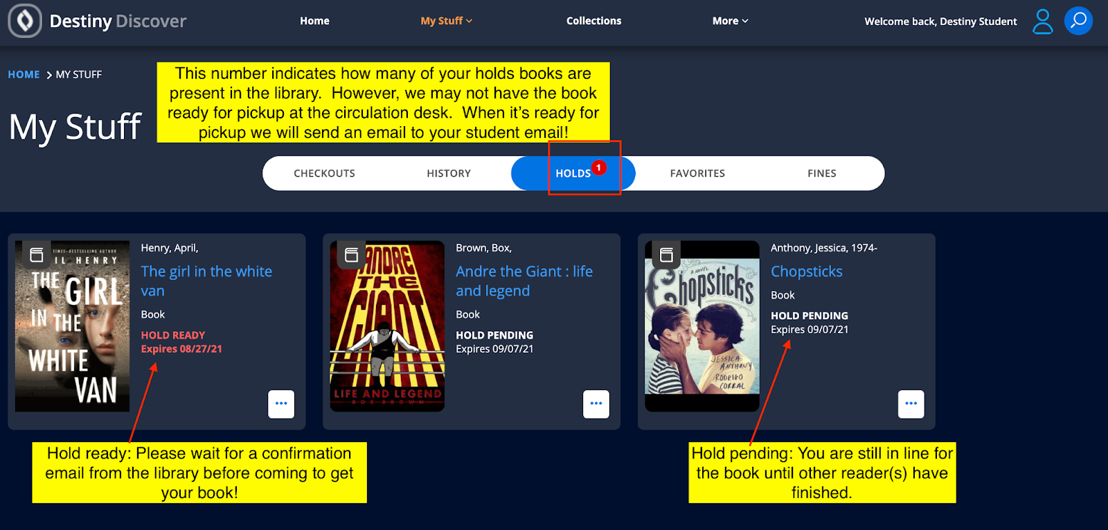The image size is (1108, 530).
Task: Open more options for The girl in the white van
Action: (281, 404)
